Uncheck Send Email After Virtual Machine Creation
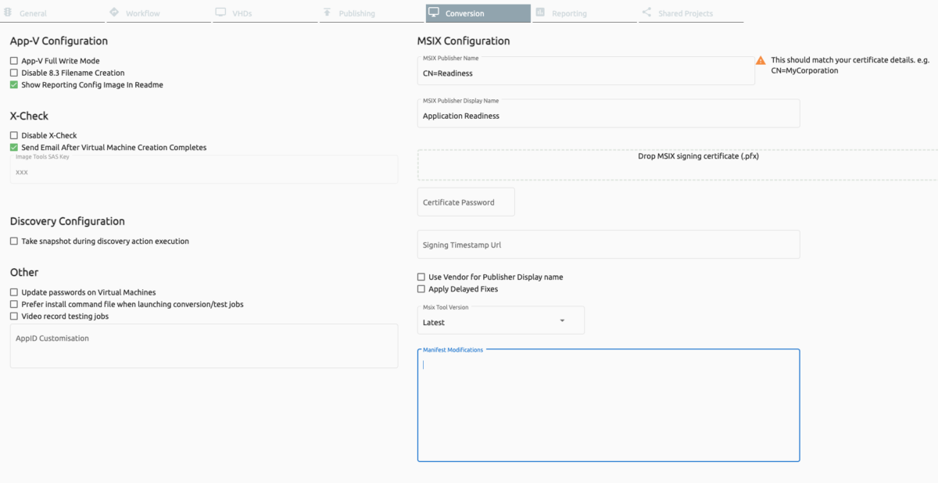This screenshot has width=938, height=483. (14, 147)
